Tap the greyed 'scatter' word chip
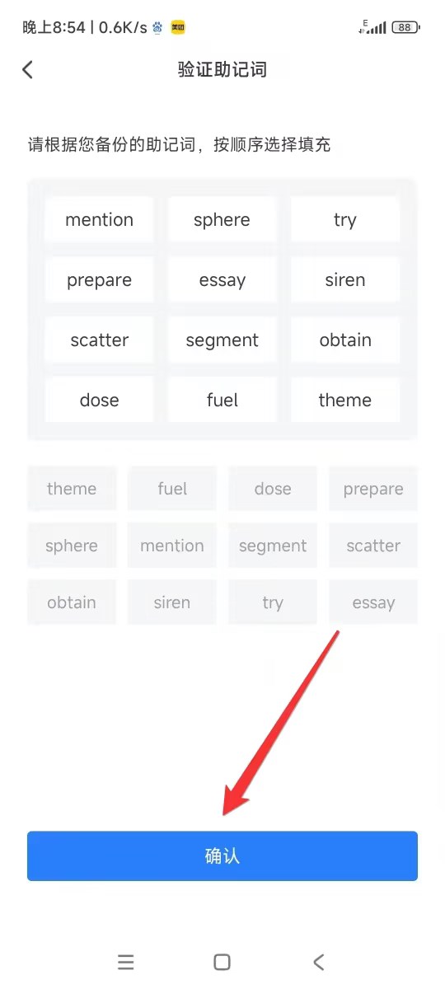Viewport: 445px width, 989px height. [x=373, y=546]
